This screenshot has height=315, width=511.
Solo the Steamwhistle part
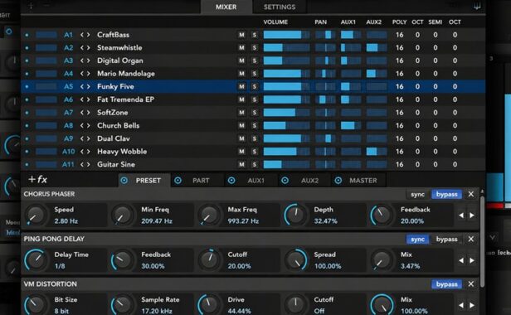pyautogui.click(x=254, y=48)
